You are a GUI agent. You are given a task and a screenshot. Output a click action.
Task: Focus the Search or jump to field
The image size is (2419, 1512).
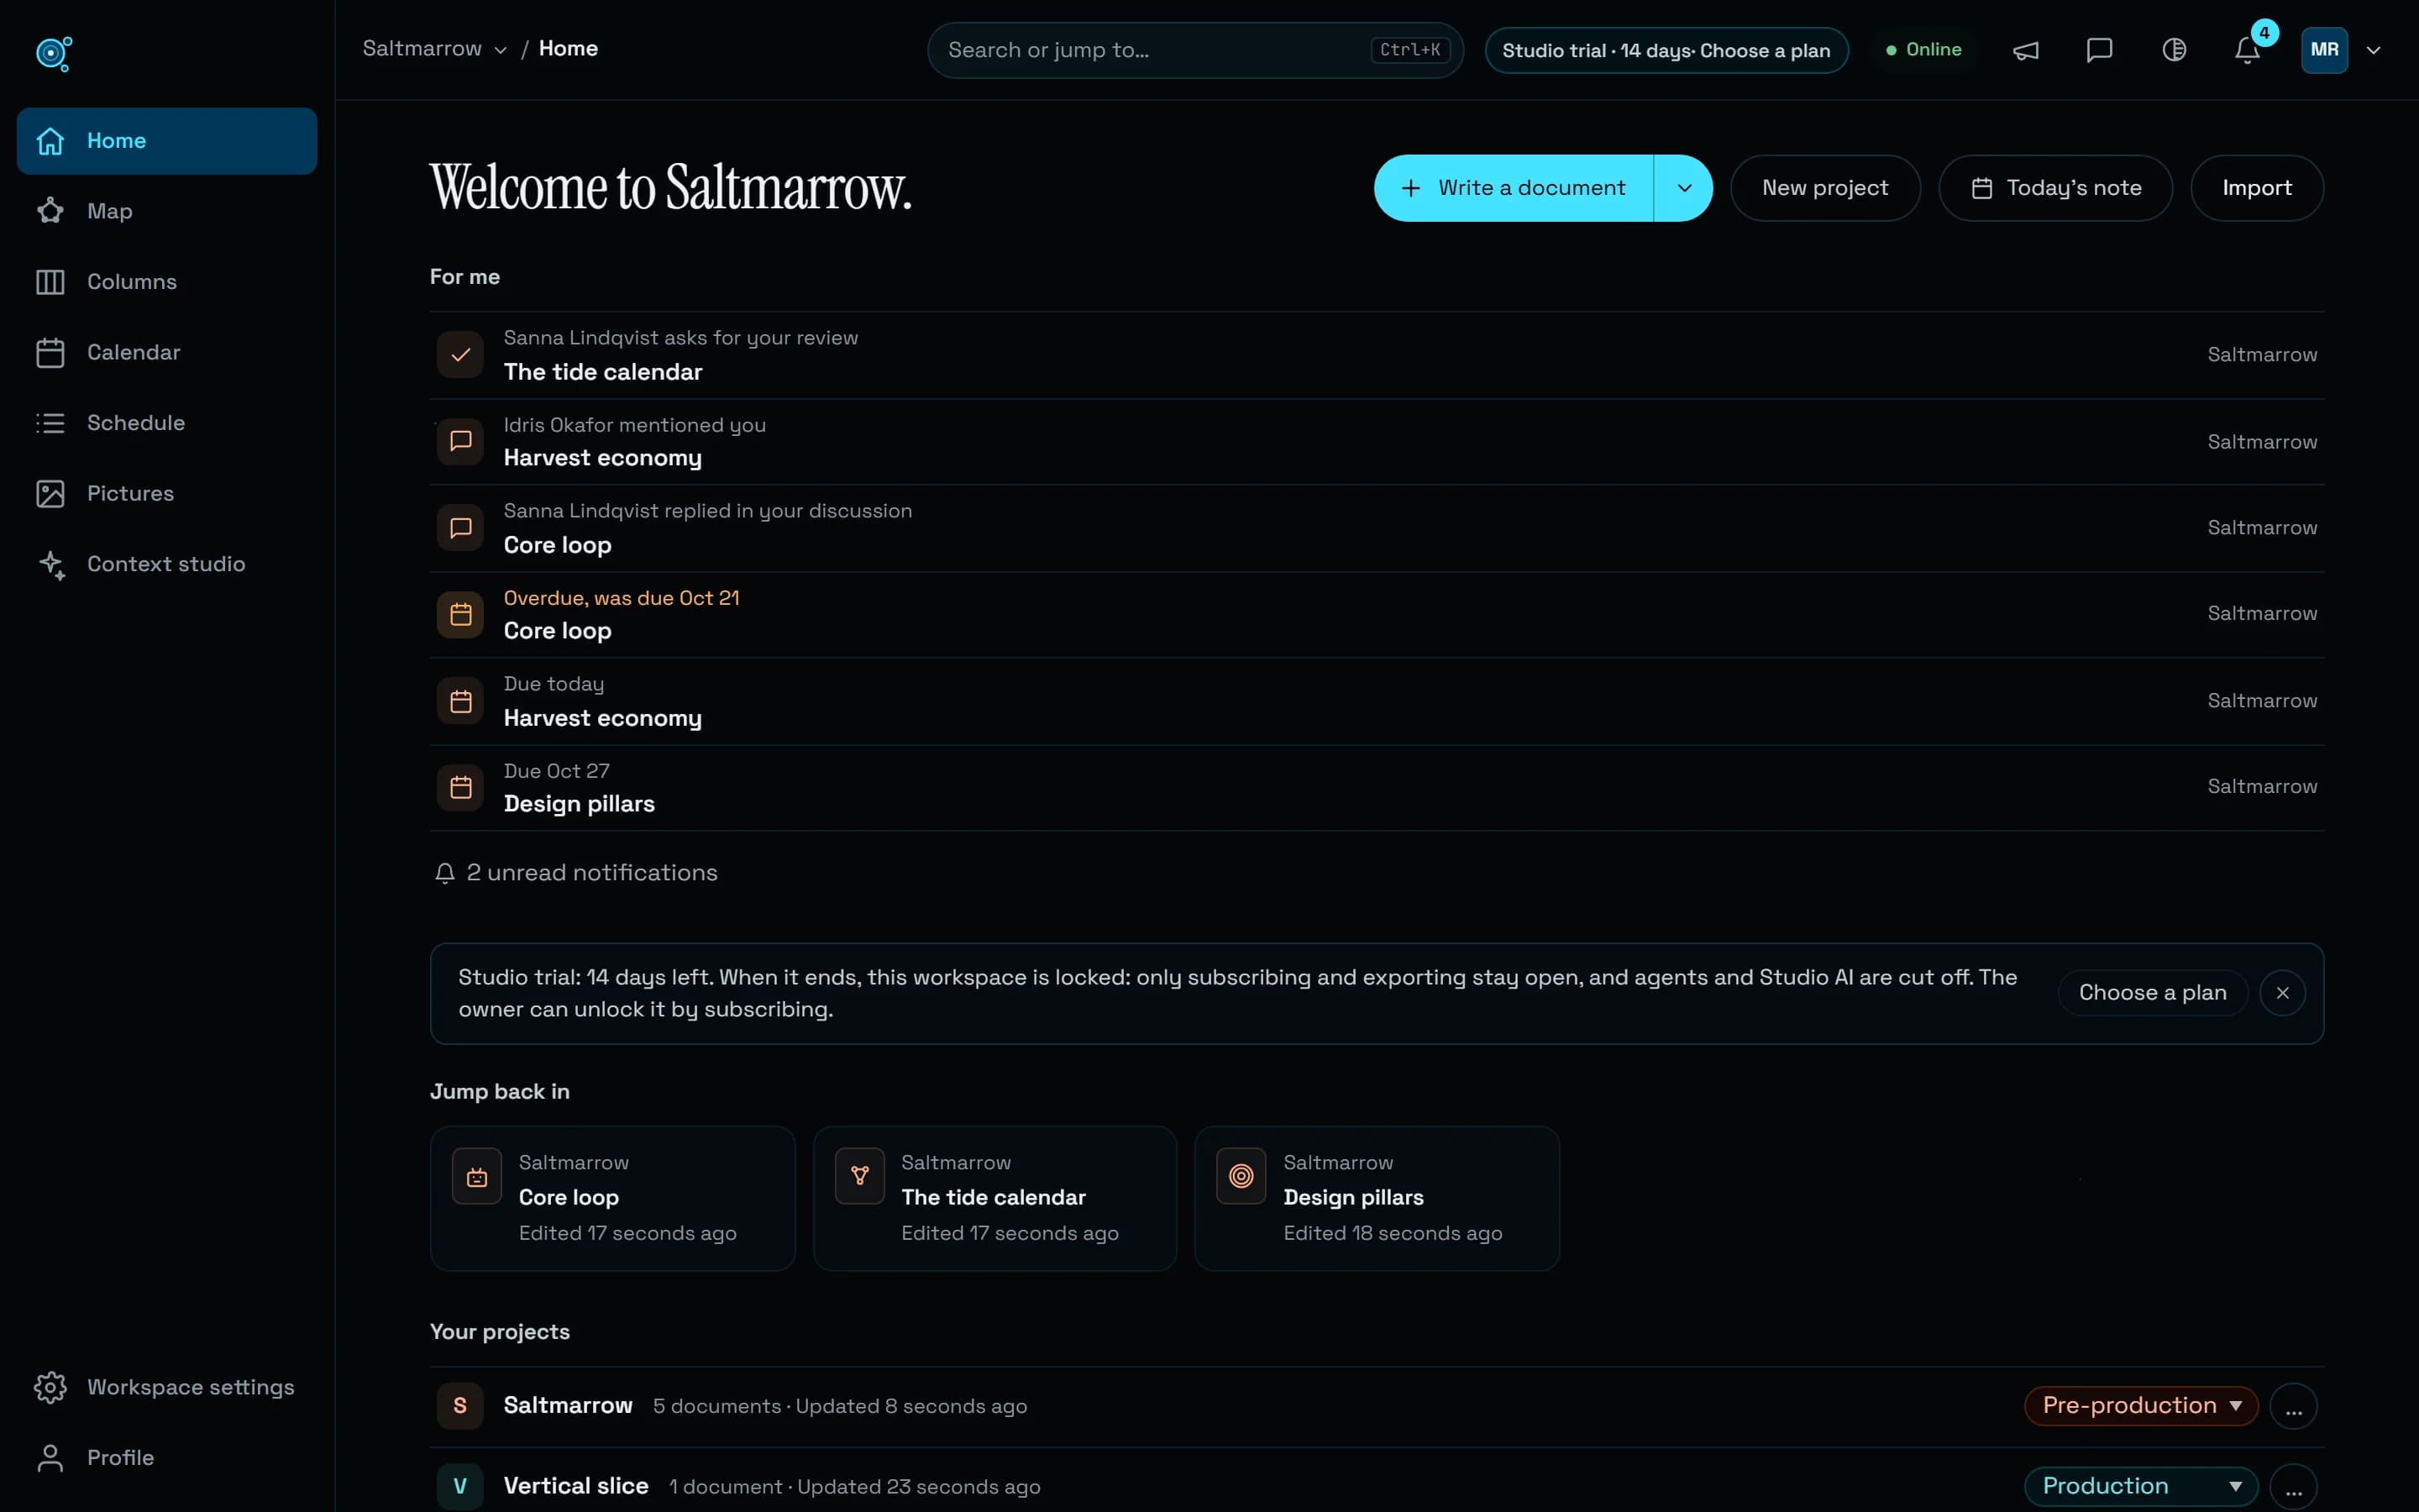pos(1195,50)
